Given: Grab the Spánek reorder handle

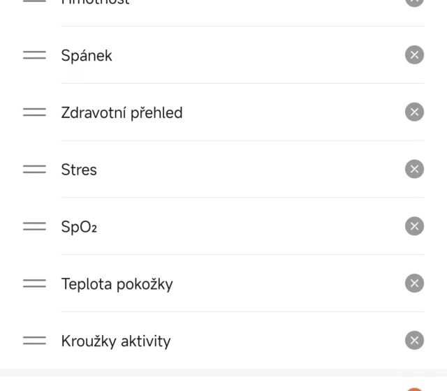Looking at the screenshot, I should [x=34, y=55].
